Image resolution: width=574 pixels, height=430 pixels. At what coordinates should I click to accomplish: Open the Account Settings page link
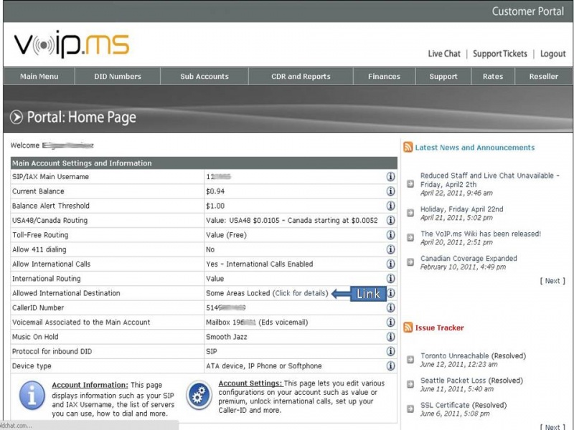coord(250,383)
